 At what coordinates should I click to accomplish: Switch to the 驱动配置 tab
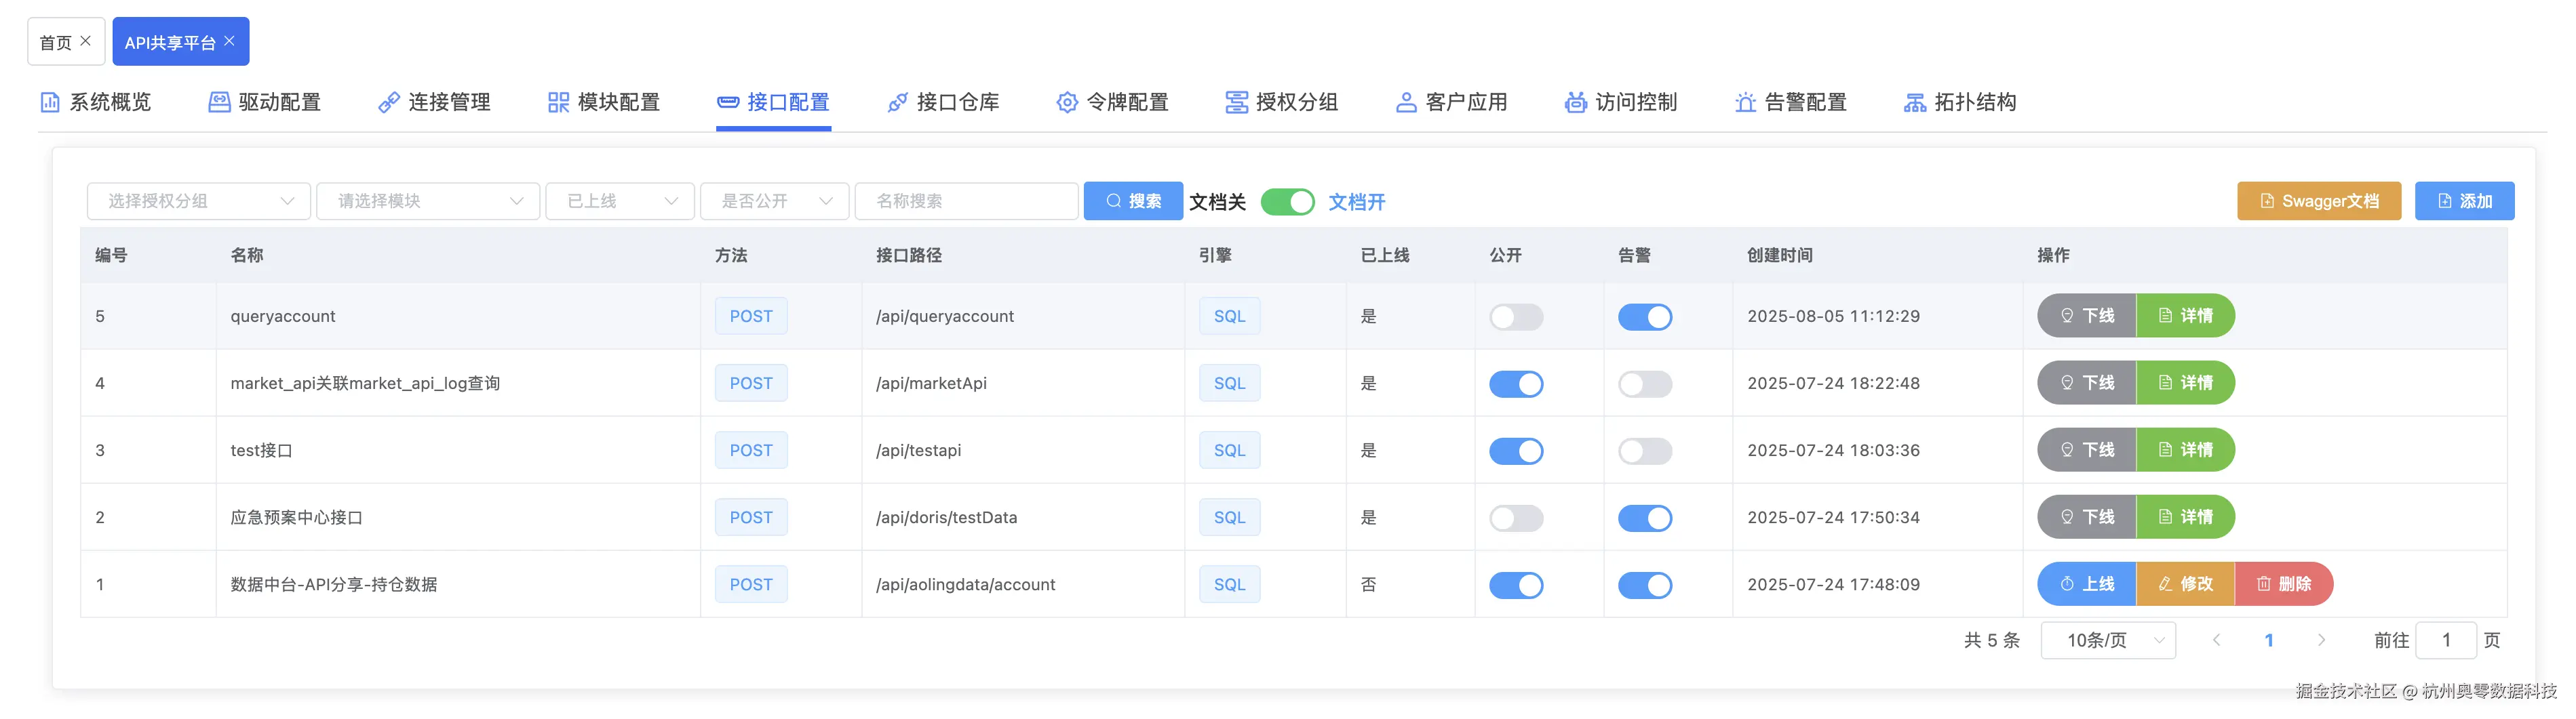[x=265, y=102]
